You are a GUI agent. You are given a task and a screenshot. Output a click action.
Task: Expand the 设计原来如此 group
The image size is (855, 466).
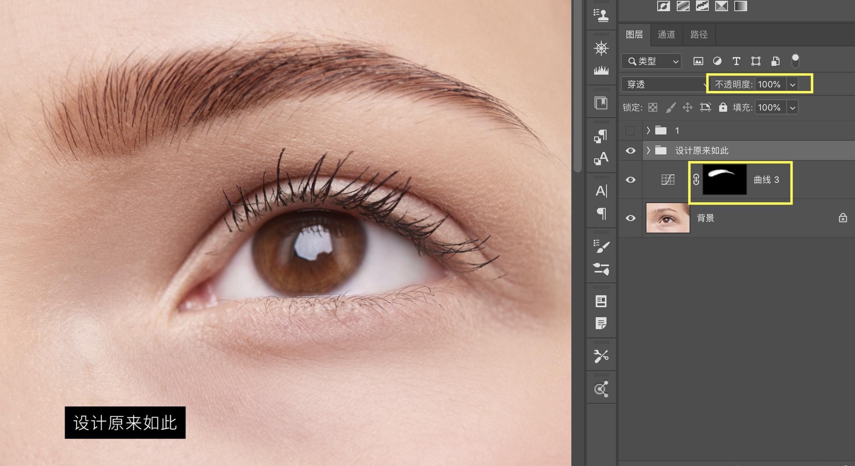click(x=648, y=150)
